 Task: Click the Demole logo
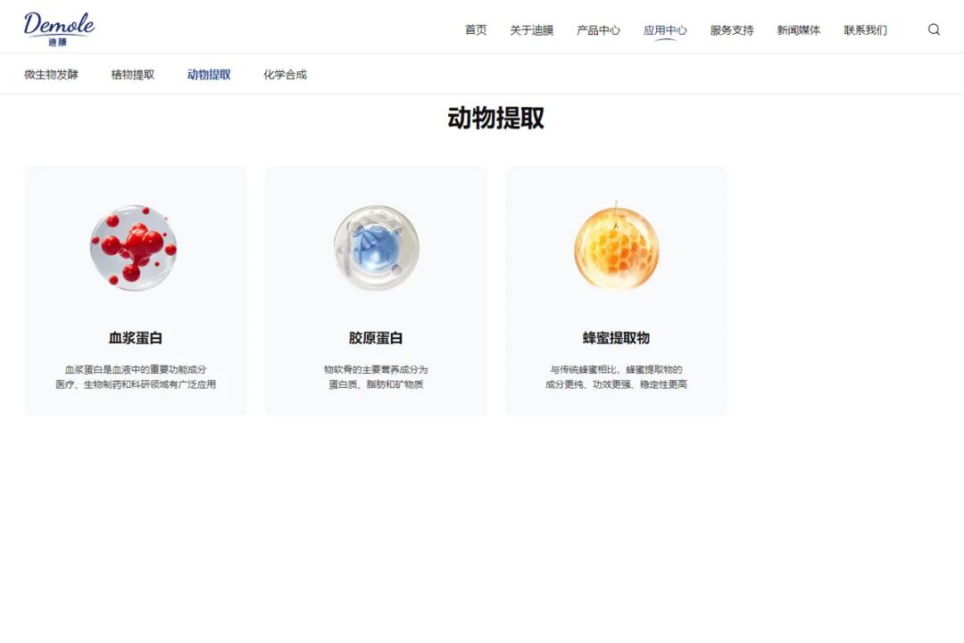[x=59, y=28]
